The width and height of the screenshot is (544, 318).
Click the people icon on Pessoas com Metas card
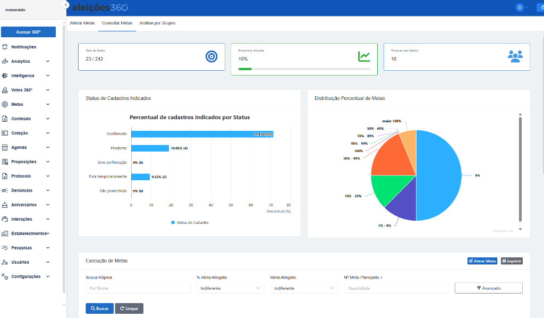[x=516, y=55]
